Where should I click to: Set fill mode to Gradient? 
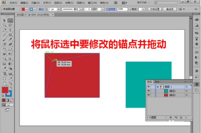click(8, 100)
